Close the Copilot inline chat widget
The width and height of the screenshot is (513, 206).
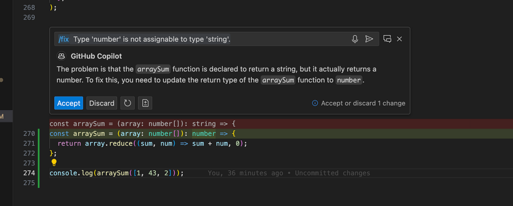(x=399, y=39)
